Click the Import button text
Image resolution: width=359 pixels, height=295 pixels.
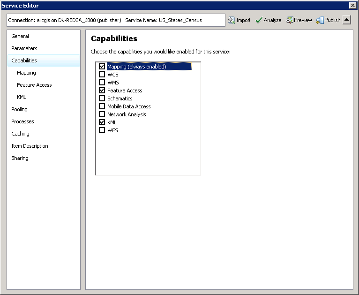(x=243, y=20)
